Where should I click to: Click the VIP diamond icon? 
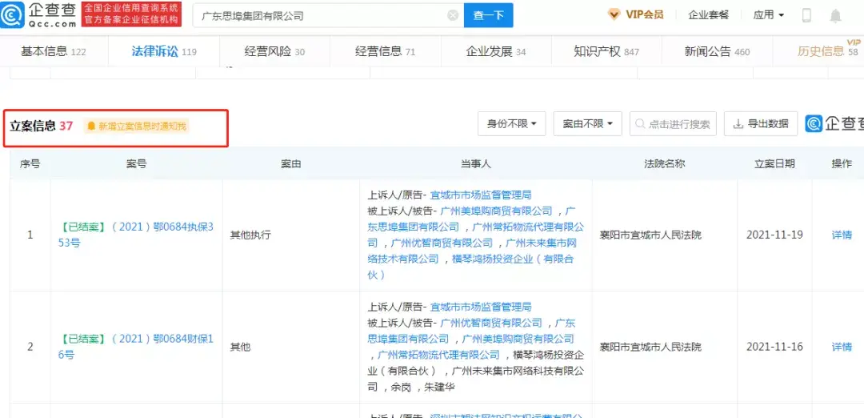[x=614, y=15]
